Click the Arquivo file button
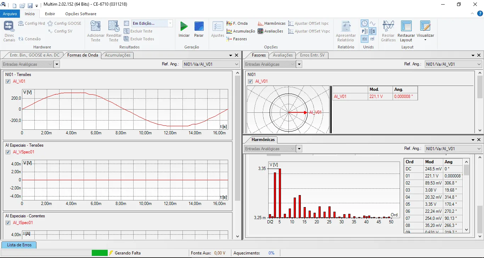Image resolution: width=484 pixels, height=258 pixels. point(10,14)
